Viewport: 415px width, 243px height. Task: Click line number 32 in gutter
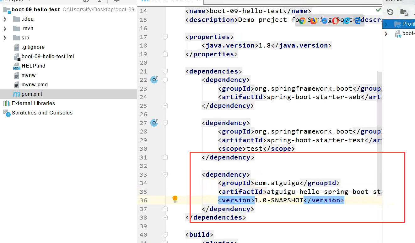tap(143, 166)
